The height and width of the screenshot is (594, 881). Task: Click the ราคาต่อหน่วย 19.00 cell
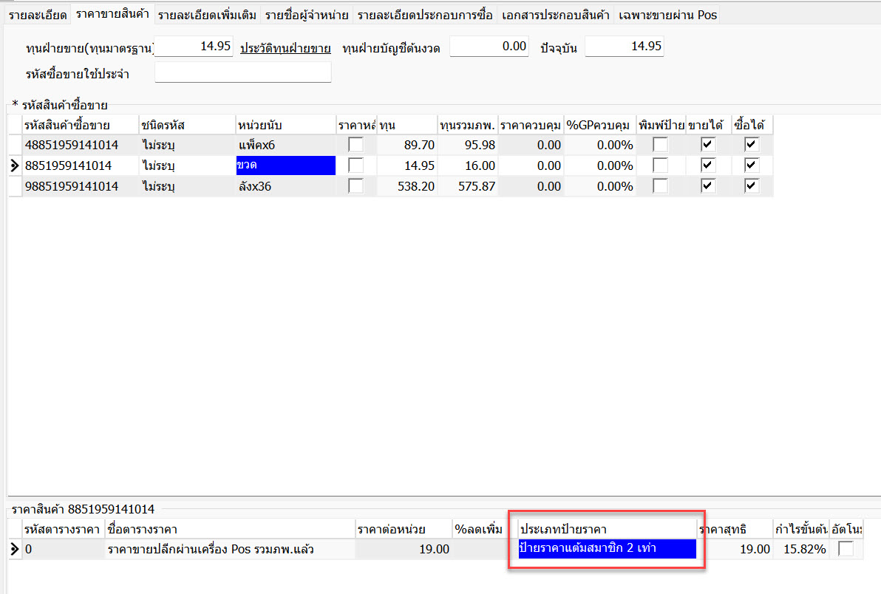403,549
